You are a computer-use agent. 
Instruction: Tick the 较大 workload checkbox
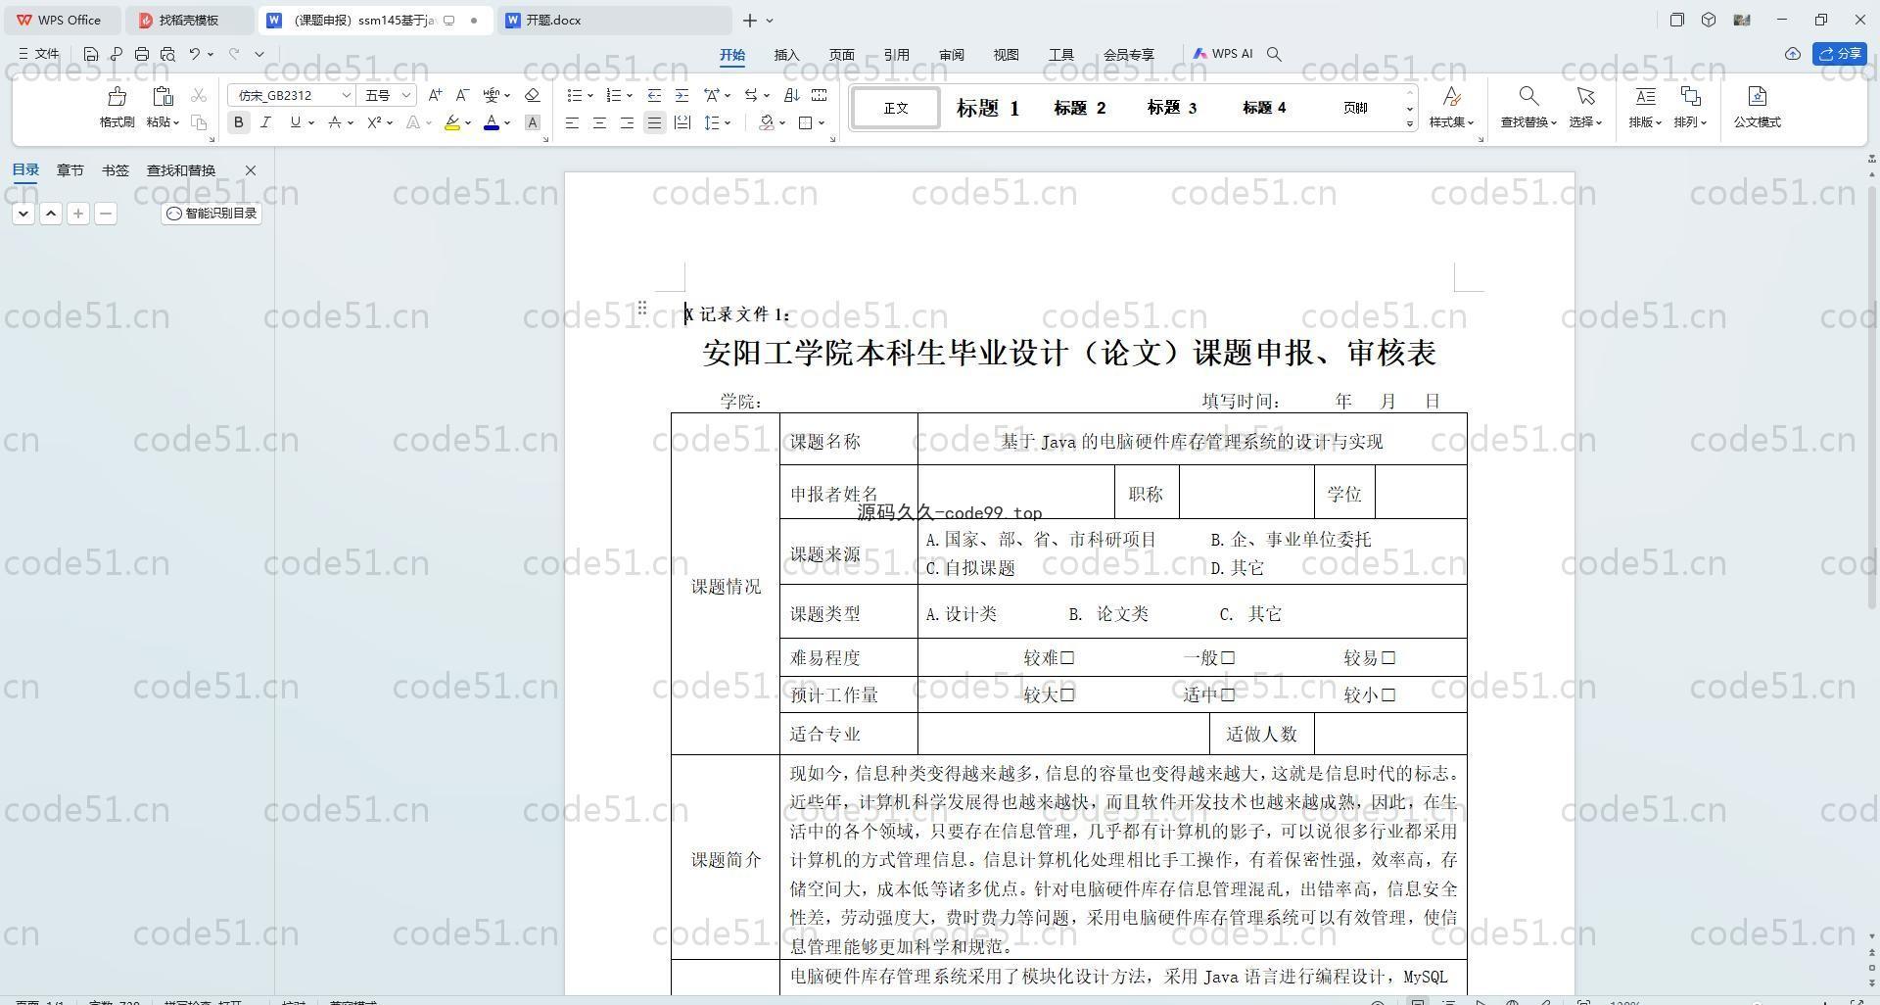pyautogui.click(x=1067, y=695)
